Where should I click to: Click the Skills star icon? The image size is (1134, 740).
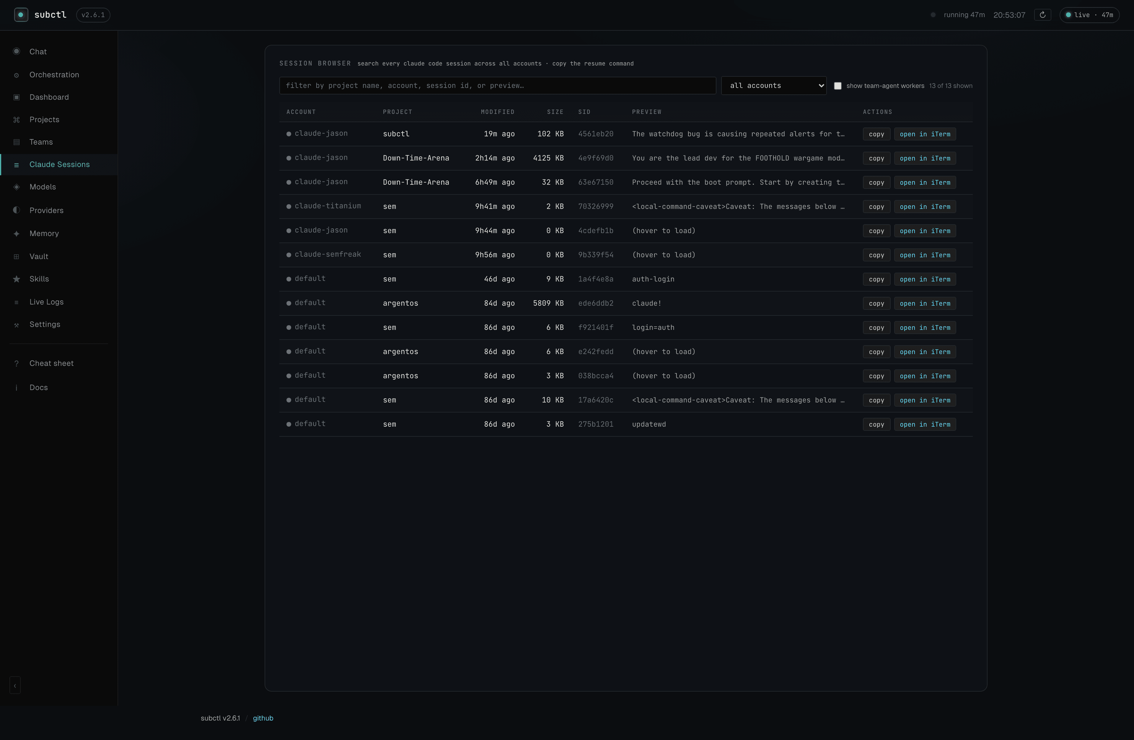(17, 279)
